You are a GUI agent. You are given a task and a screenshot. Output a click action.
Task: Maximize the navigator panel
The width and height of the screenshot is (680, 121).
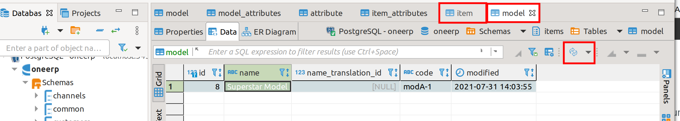click(x=135, y=12)
